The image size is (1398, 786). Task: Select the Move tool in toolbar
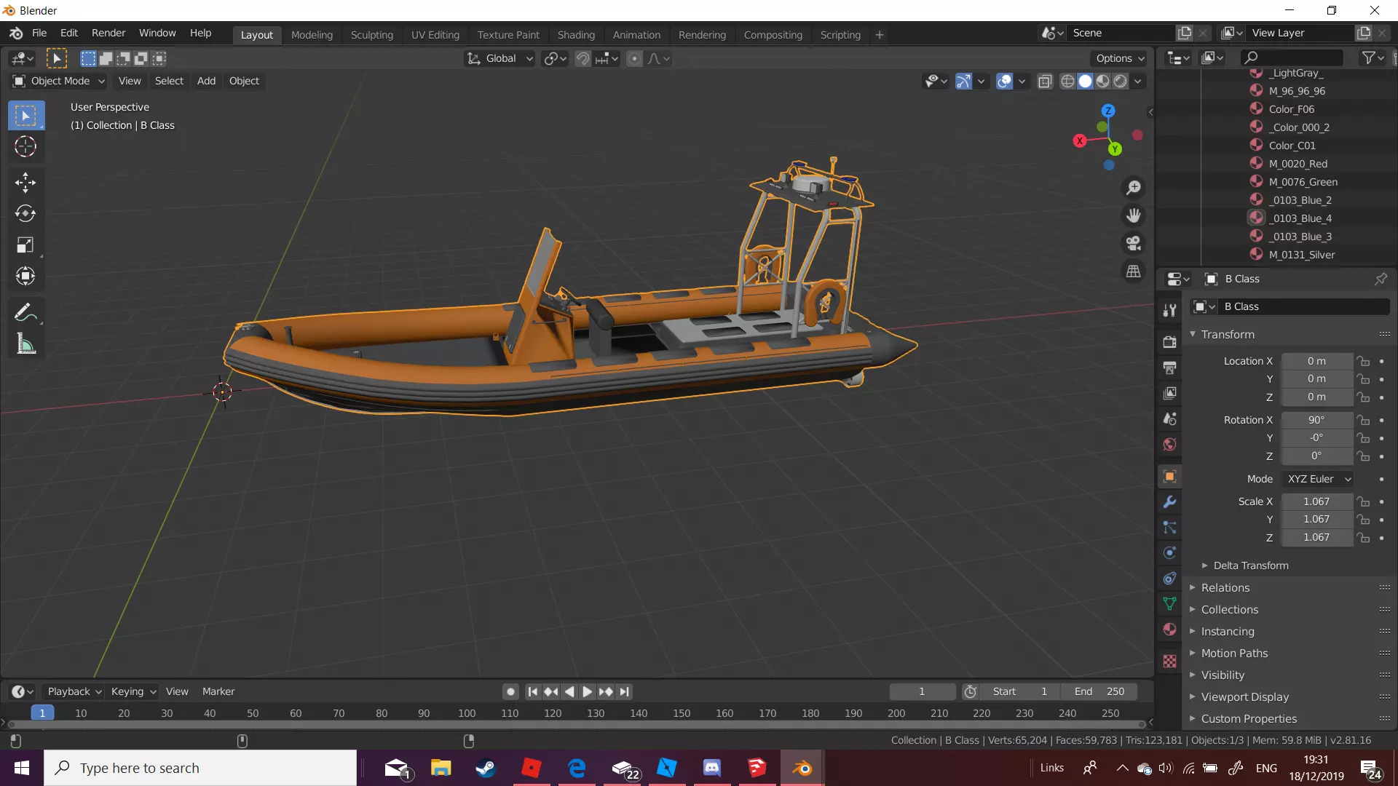(25, 183)
